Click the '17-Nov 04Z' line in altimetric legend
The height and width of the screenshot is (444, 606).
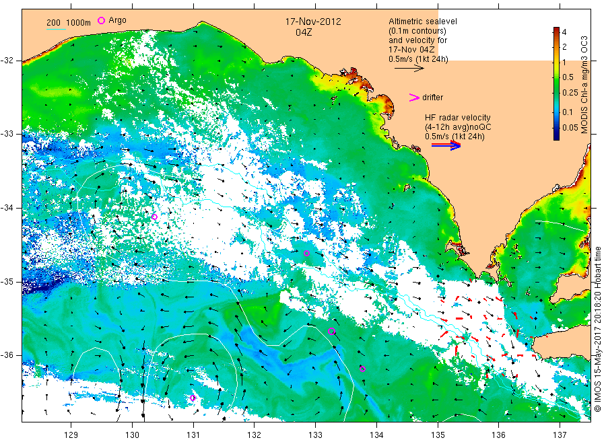[x=411, y=49]
